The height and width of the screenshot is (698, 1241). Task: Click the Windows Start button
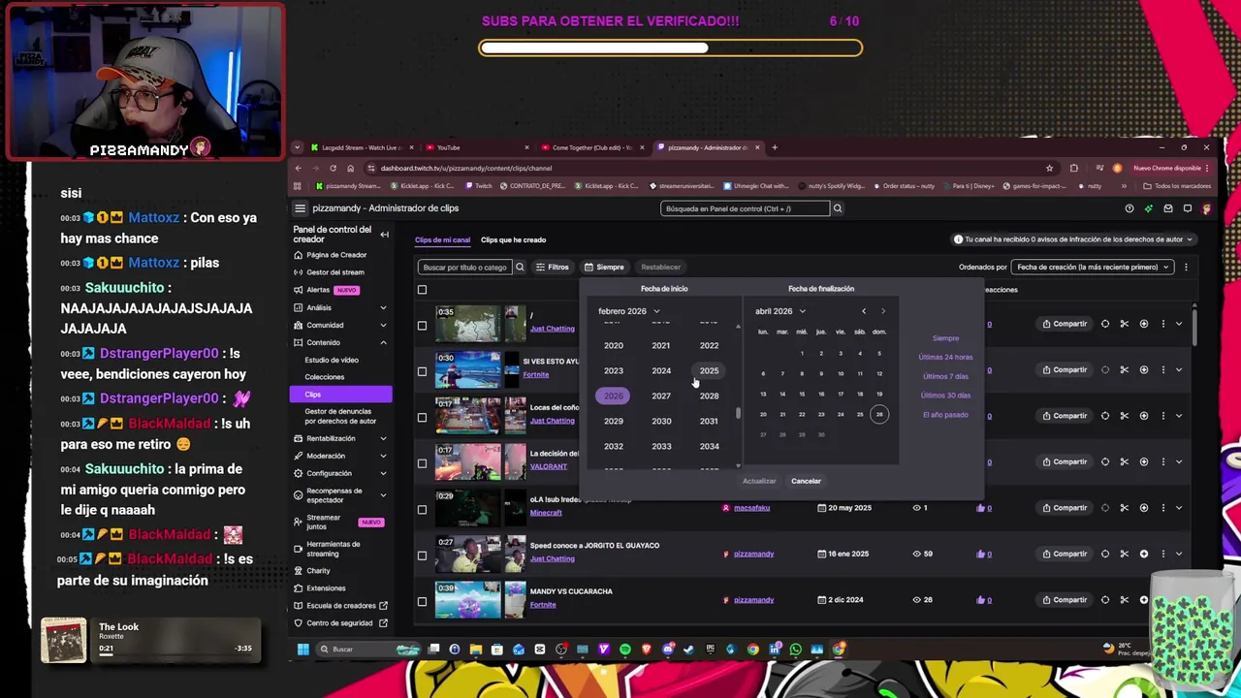pyautogui.click(x=302, y=650)
